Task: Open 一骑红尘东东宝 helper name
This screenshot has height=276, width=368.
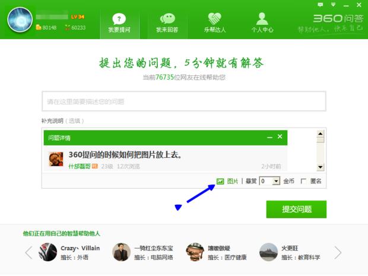Action: pos(154,248)
